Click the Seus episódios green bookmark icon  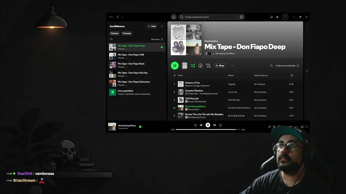[x=112, y=92]
